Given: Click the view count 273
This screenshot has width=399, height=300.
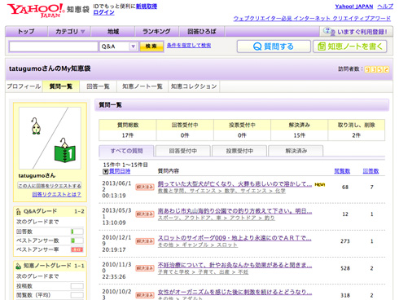Looking at the screenshot, I should pyautogui.click(x=345, y=241).
